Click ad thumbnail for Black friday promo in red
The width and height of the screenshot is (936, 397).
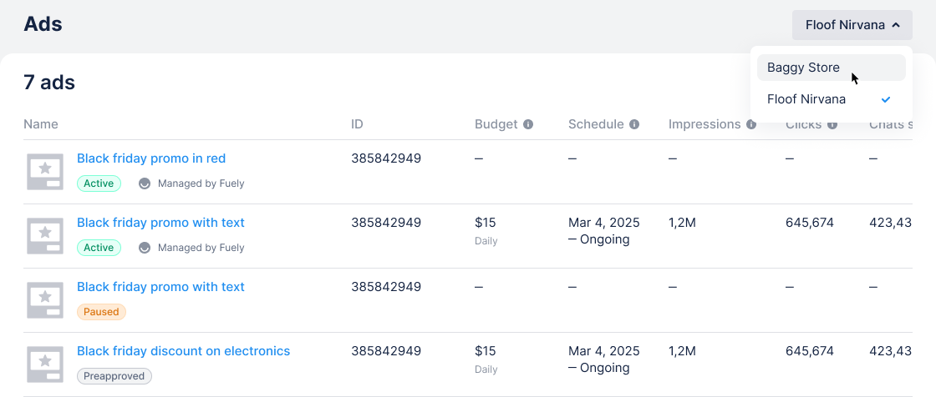click(45, 172)
